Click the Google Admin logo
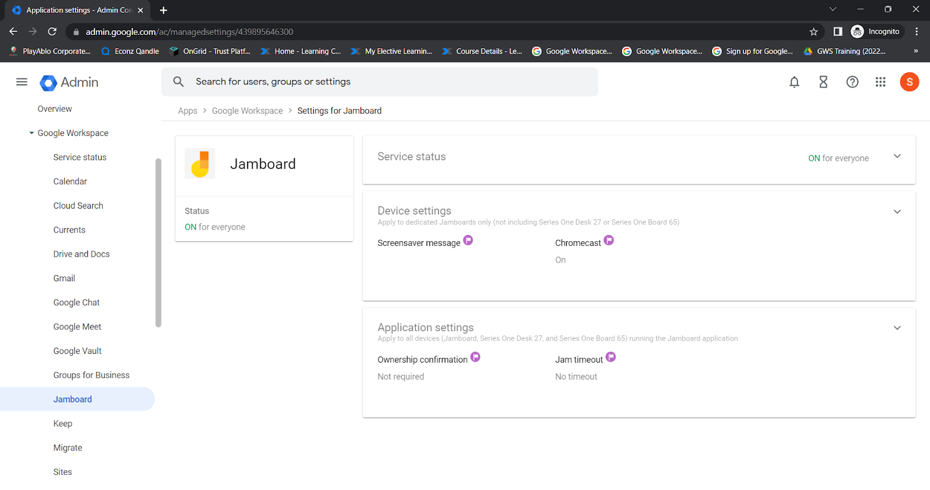The width and height of the screenshot is (930, 490). [69, 83]
